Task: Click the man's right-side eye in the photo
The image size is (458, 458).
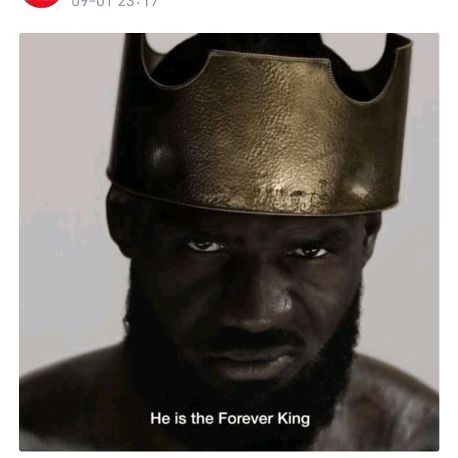Action: tap(307, 252)
